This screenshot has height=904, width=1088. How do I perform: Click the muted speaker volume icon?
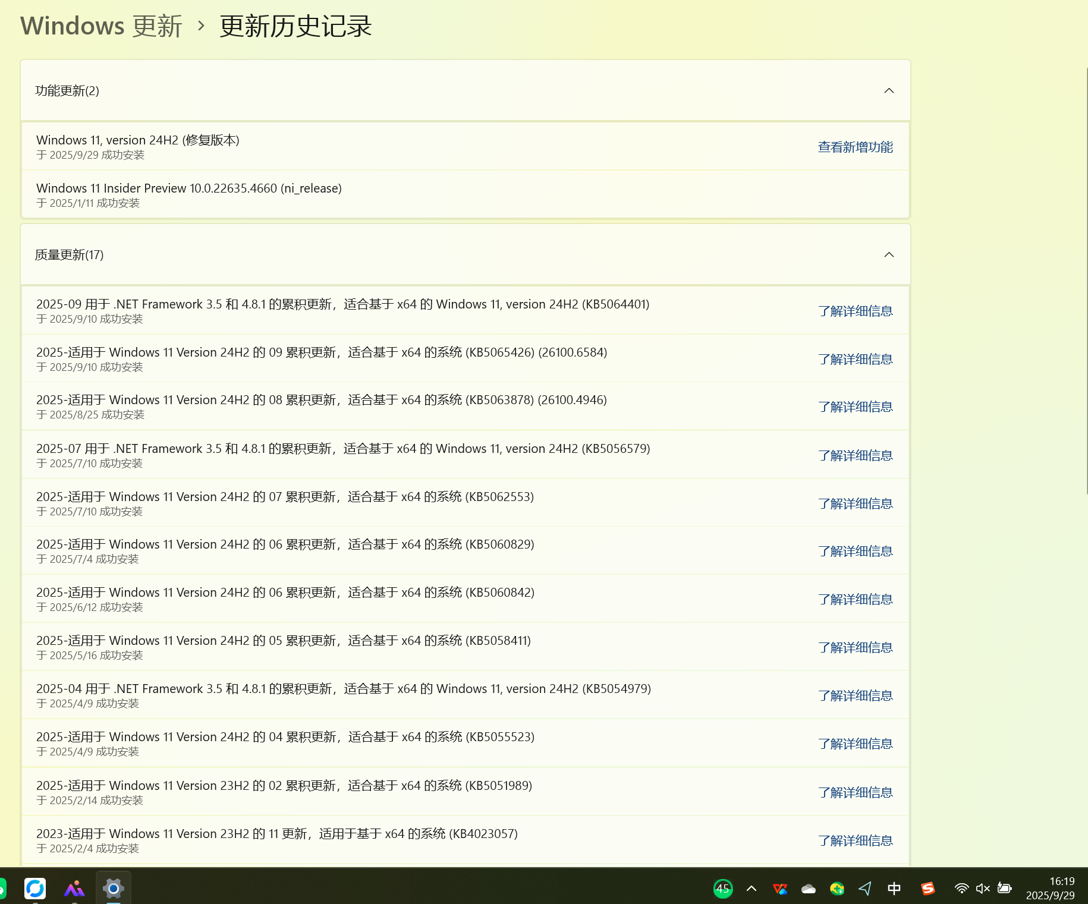click(983, 889)
